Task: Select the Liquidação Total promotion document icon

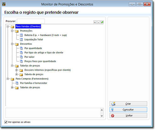Action: coord(21,39)
